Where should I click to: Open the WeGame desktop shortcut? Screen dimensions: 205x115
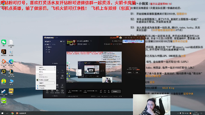click(x=4, y=53)
